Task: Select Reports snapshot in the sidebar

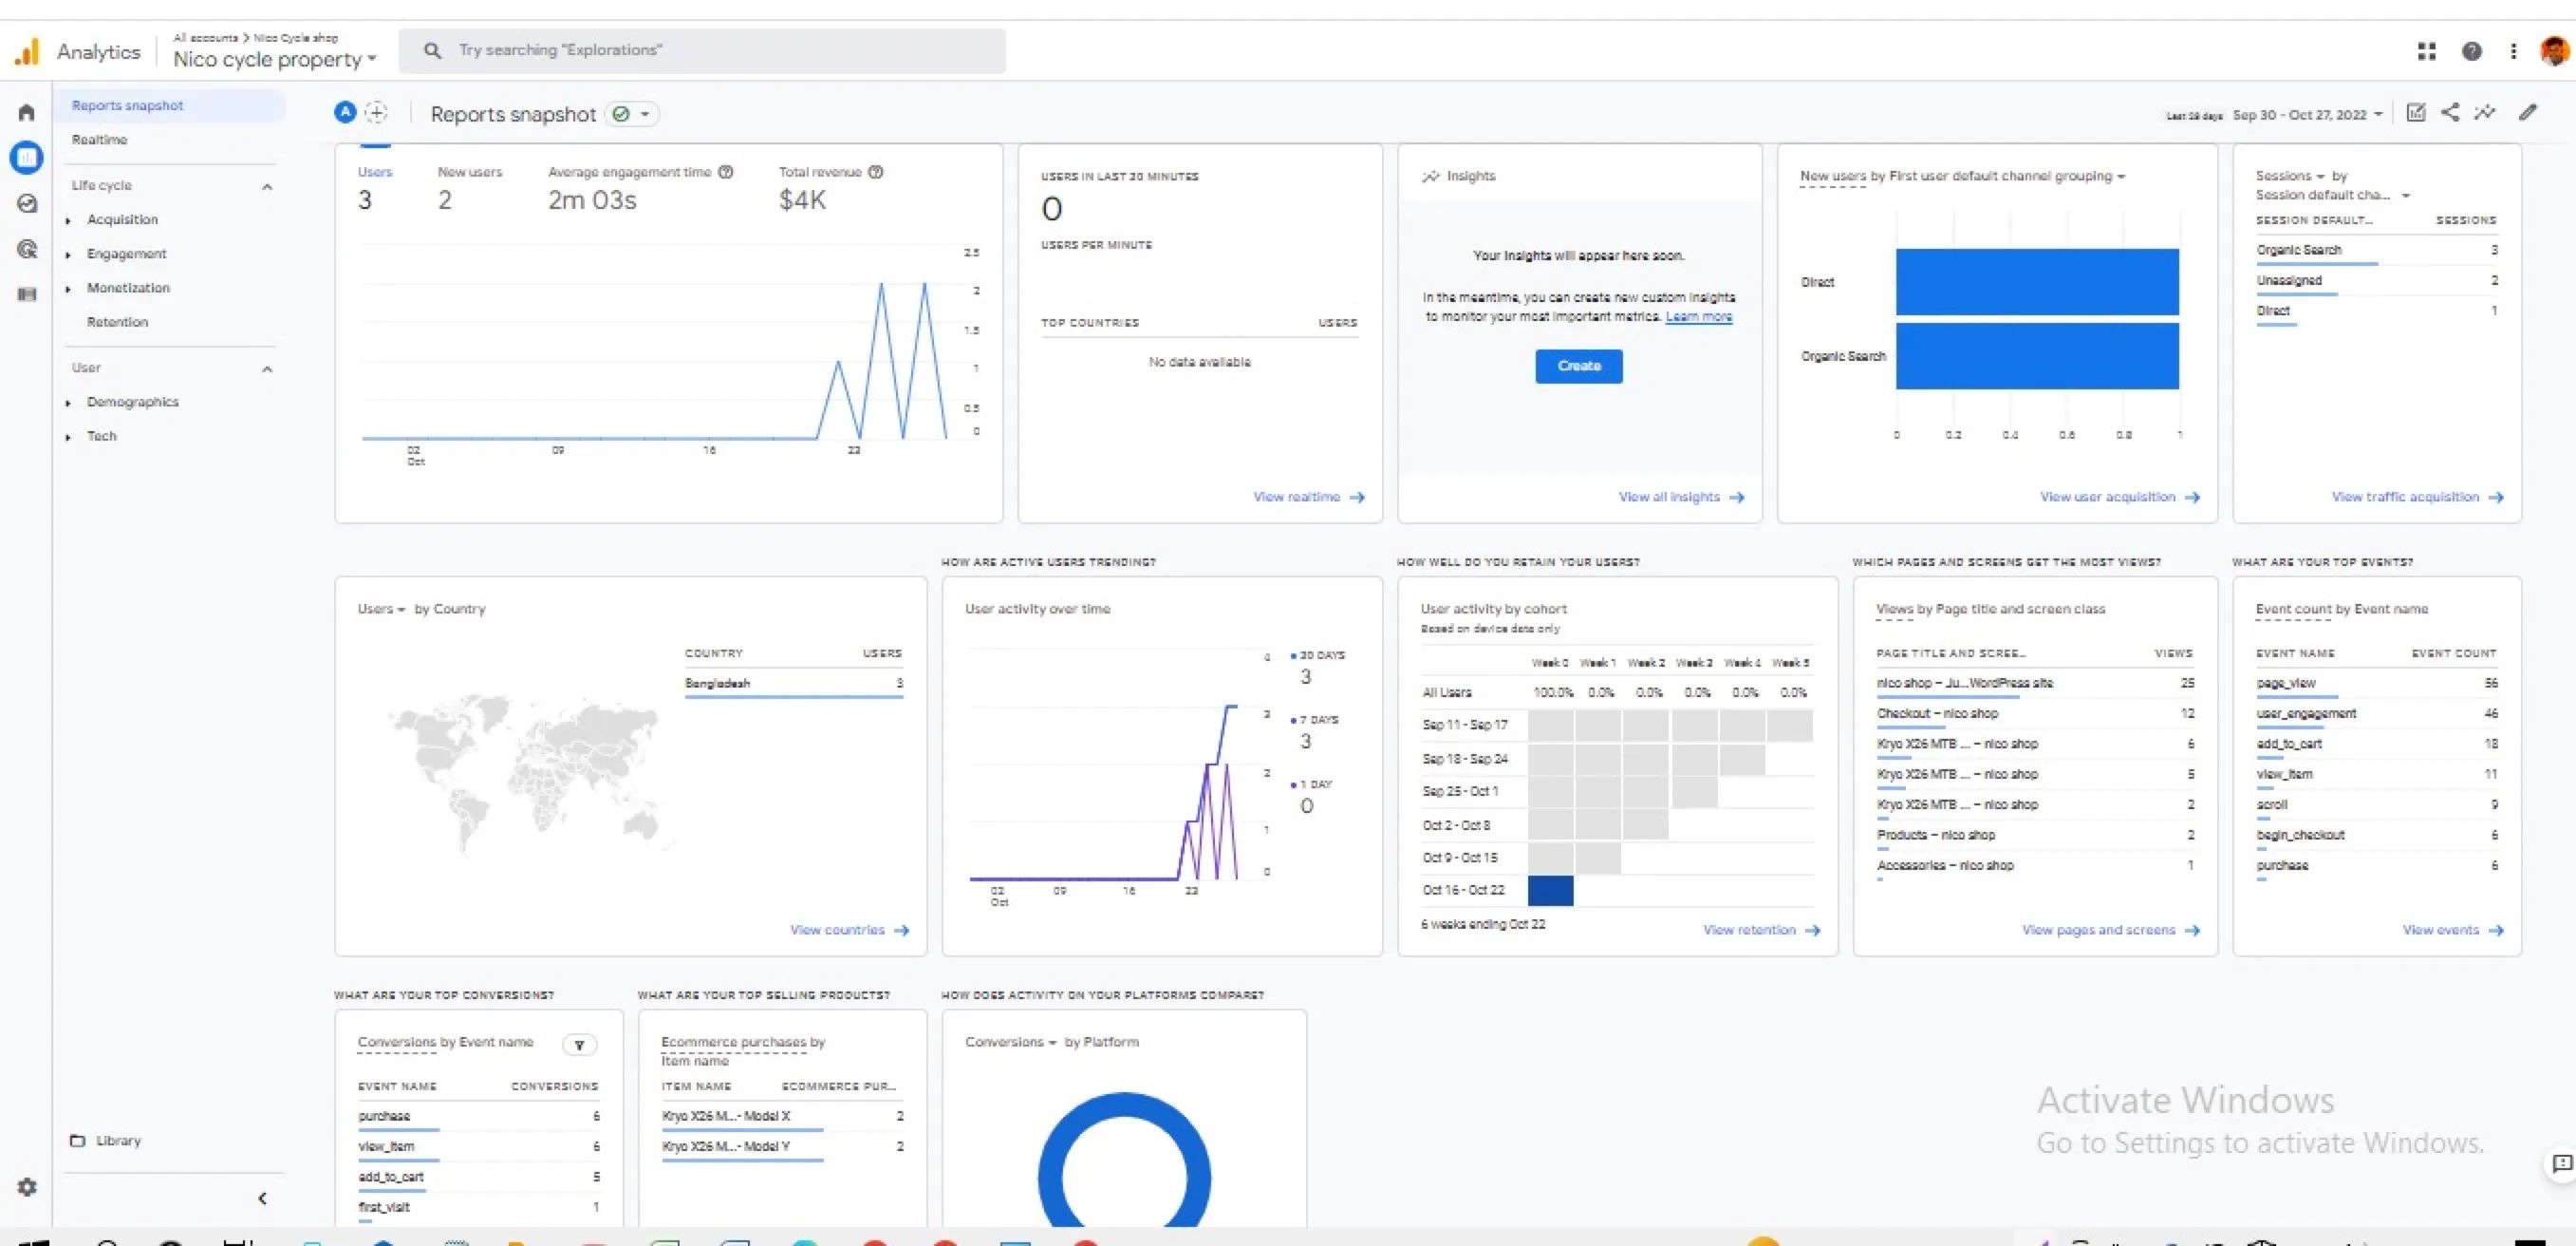Action: [x=169, y=106]
